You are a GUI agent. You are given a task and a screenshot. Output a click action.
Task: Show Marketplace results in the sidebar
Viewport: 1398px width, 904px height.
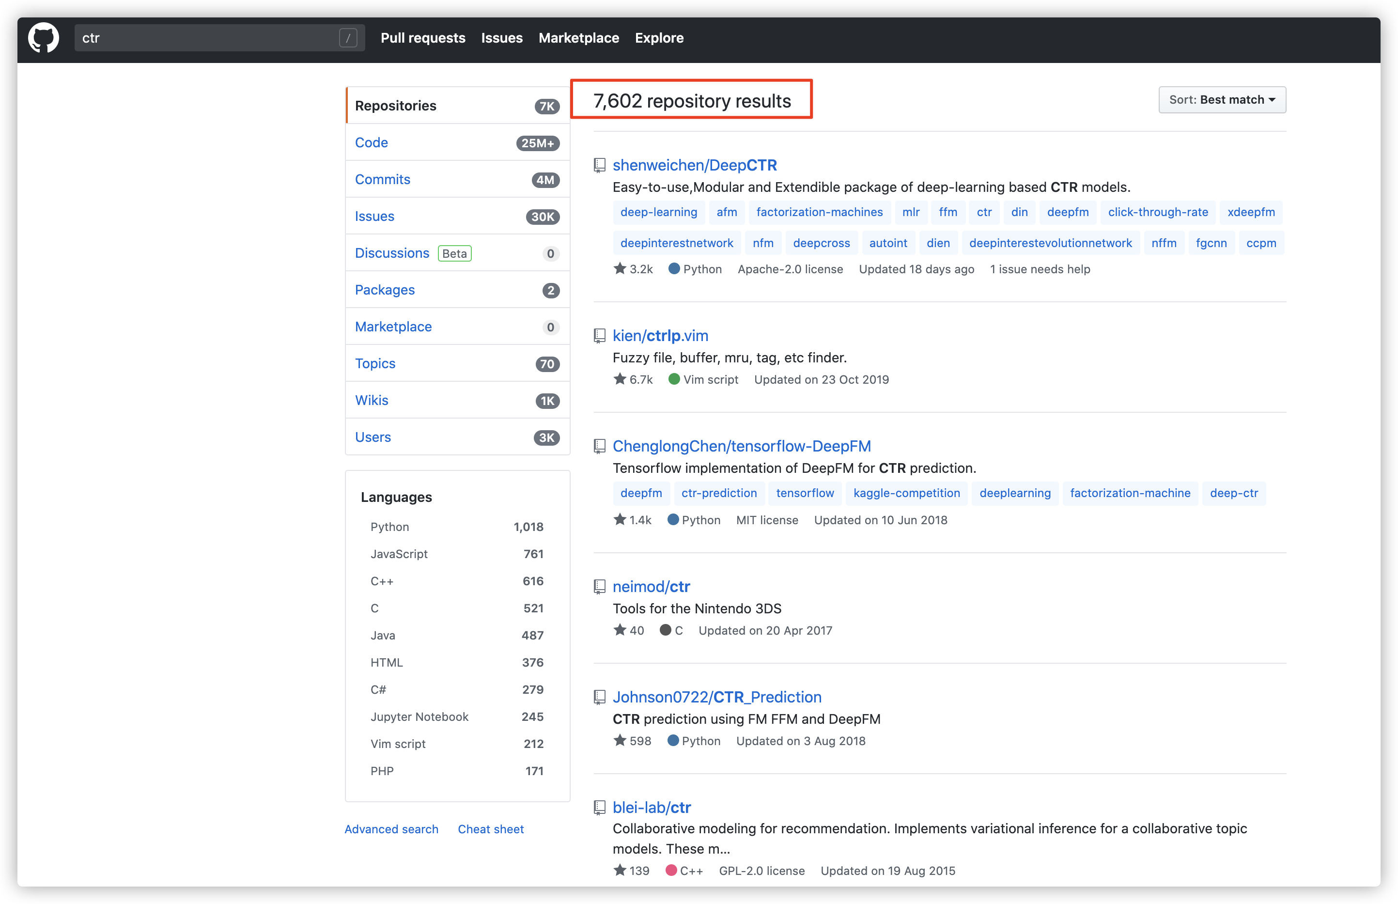(x=457, y=327)
